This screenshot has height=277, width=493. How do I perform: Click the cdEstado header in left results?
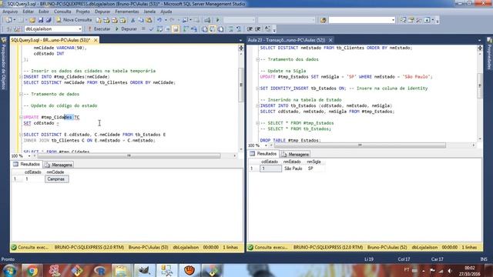[33, 172]
